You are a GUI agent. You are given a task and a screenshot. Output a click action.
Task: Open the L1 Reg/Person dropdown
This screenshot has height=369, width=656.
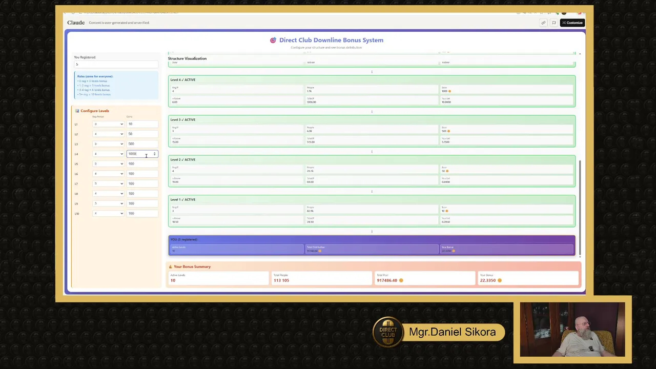[x=108, y=124]
